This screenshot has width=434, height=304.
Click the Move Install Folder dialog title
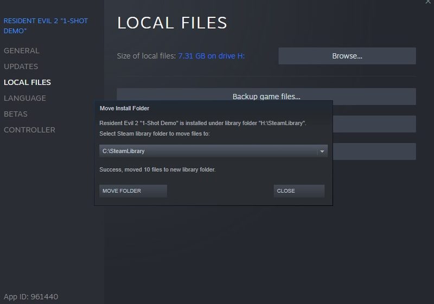124,108
